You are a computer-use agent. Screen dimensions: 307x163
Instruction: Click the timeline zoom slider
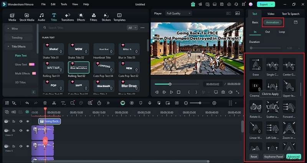200,103
